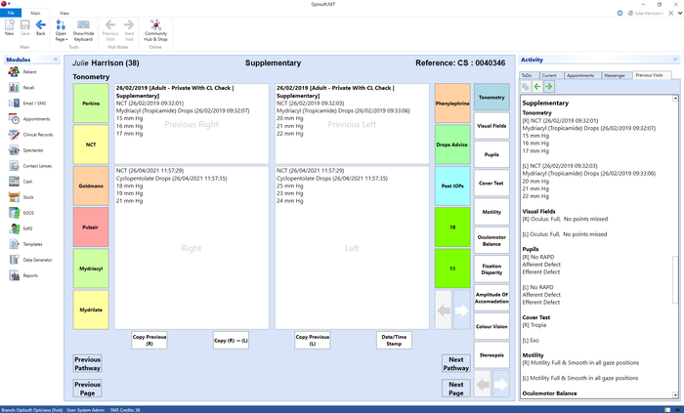Click copy icon in Activity panel toolbar
The image size is (684, 413).
coord(526,87)
